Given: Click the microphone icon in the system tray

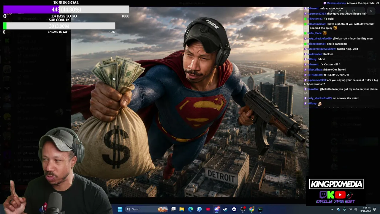Looking at the screenshot, I should tap(344, 209).
